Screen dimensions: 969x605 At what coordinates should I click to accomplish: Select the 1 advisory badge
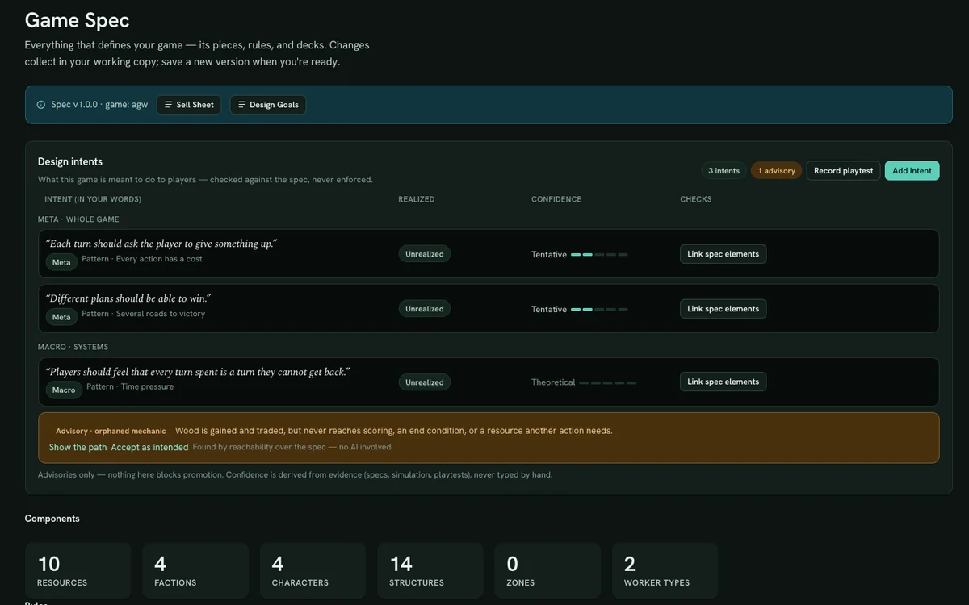(776, 171)
